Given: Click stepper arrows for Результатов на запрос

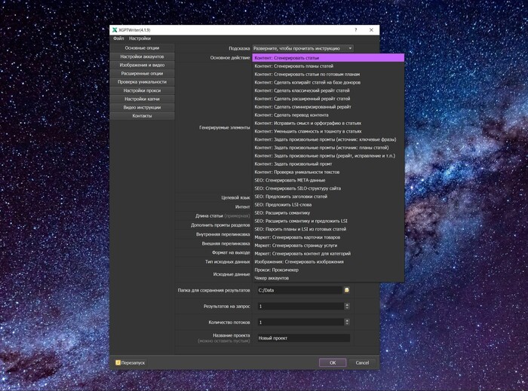Looking at the screenshot, I should (346, 306).
